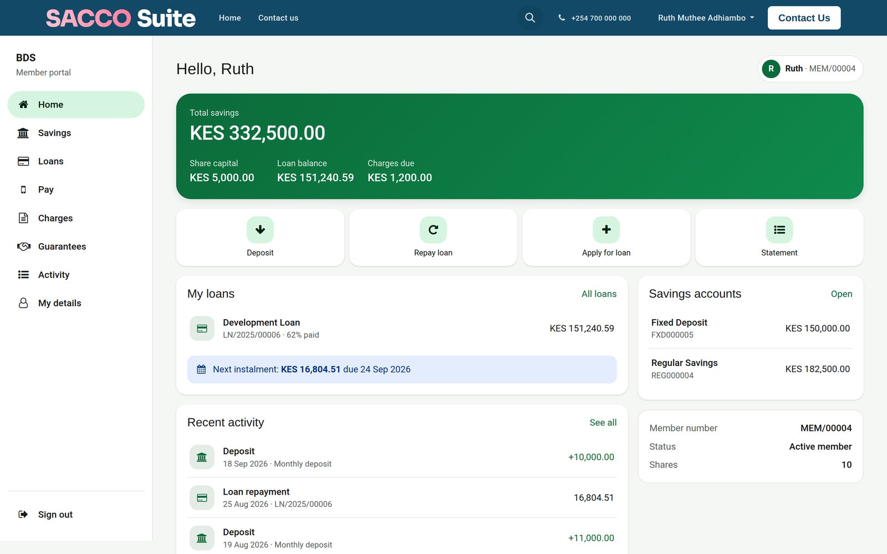Click the phone icon beside +254 number

coord(562,18)
